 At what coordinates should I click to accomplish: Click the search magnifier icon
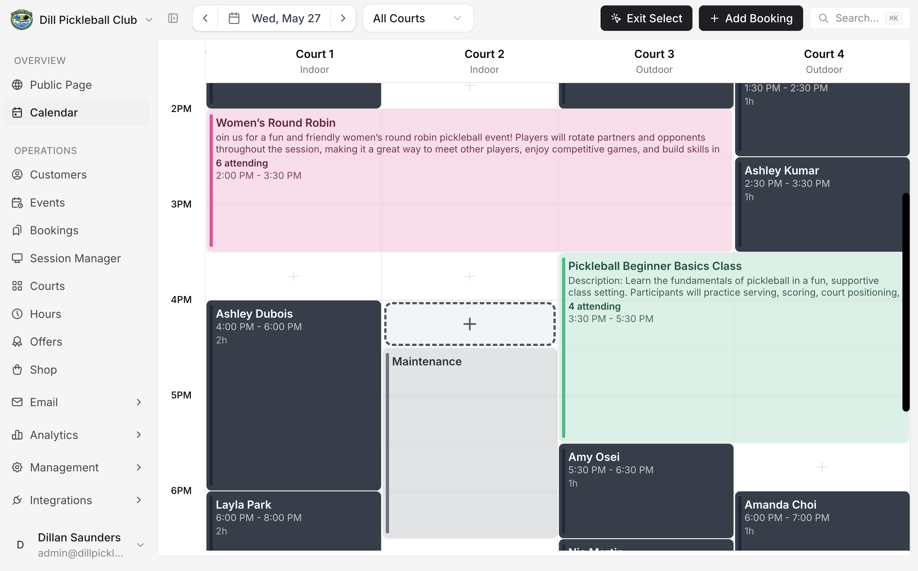coord(823,18)
